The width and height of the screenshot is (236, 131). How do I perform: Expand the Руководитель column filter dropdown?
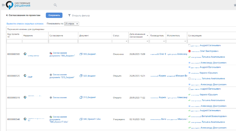pyautogui.click(x=164, y=41)
